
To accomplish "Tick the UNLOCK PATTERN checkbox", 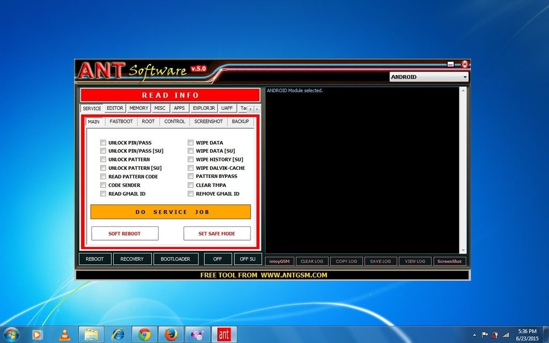I will coord(103,159).
